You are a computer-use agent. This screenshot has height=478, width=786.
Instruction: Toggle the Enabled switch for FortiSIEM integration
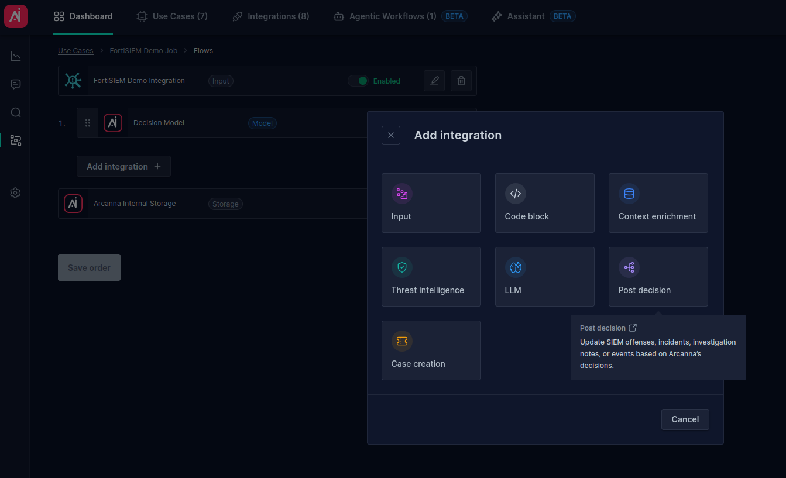click(358, 81)
